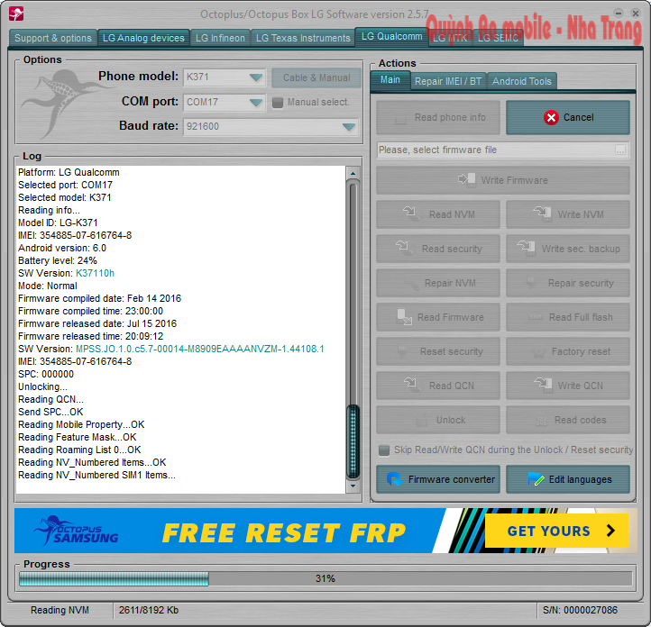The width and height of the screenshot is (651, 627).
Task: Switch to Support & options tab
Action: (x=53, y=38)
